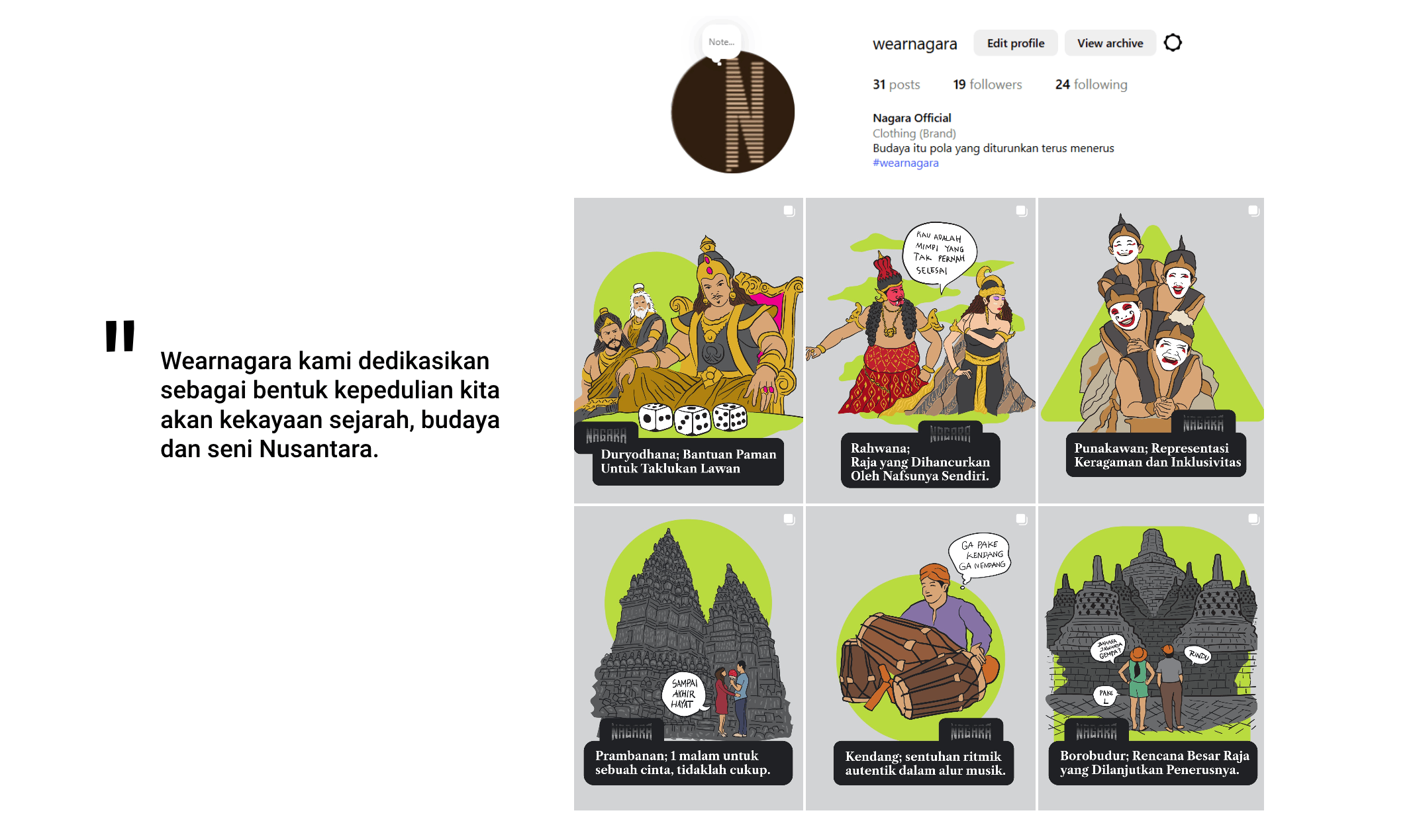This screenshot has height=827, width=1413.
Task: Open the Nagara profile picture
Action: [x=733, y=112]
